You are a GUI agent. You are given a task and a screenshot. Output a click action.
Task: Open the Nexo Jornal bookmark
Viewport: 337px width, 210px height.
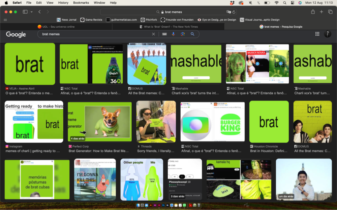pos(67,20)
